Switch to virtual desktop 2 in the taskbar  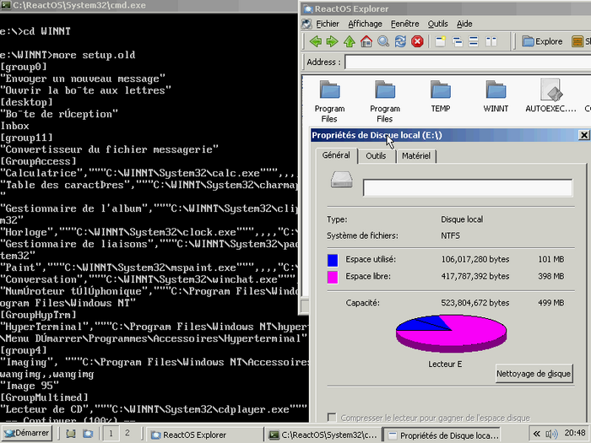[x=127, y=434]
